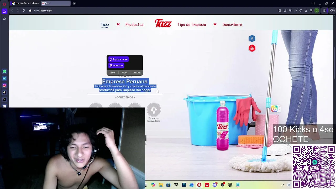Open File Explorer from the taskbar
336x189 pixels.
161,185
